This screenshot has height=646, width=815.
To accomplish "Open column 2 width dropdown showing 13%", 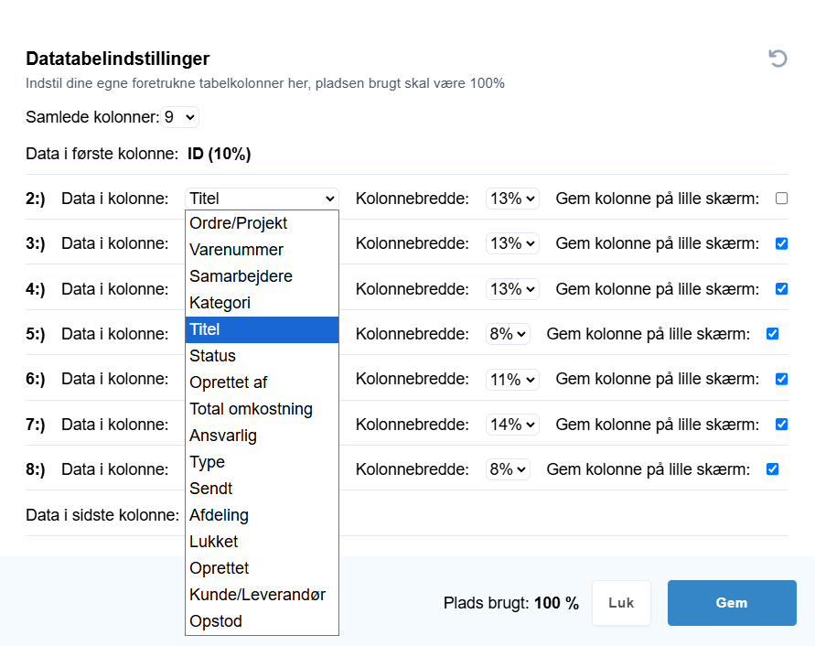I will (512, 199).
